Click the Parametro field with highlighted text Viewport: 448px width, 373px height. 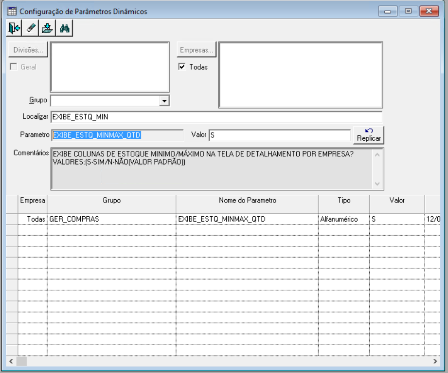point(117,135)
